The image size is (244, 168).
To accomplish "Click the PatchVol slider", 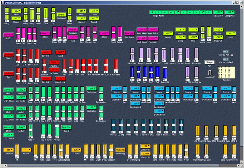I will (x=165, y=73).
